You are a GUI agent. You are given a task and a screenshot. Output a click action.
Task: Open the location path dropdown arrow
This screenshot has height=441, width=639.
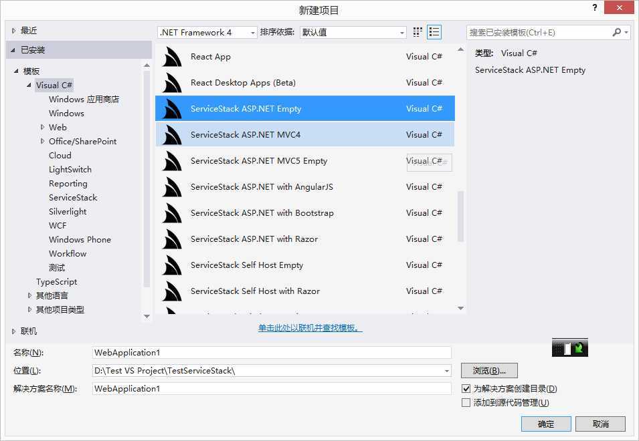click(447, 371)
